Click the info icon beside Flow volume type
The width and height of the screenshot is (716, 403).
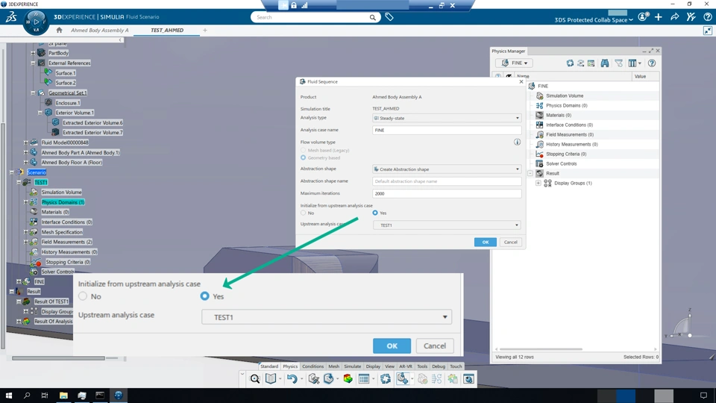(x=517, y=142)
